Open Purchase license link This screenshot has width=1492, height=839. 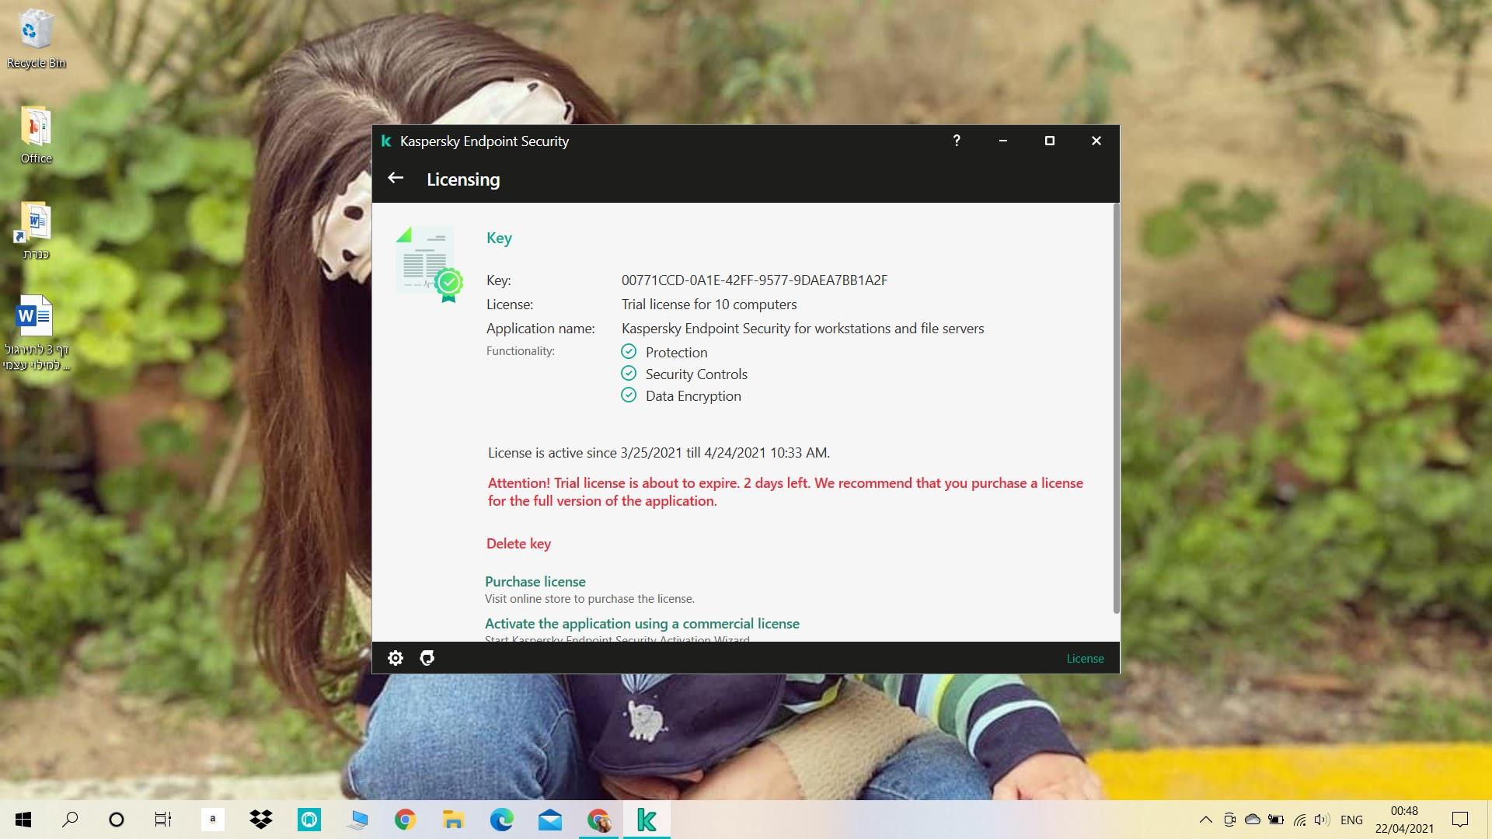535,582
